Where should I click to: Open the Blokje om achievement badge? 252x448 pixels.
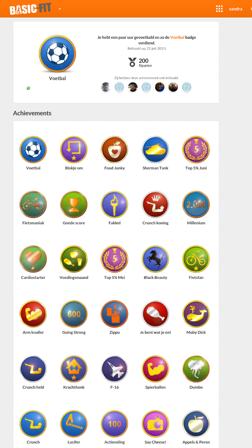point(74,149)
